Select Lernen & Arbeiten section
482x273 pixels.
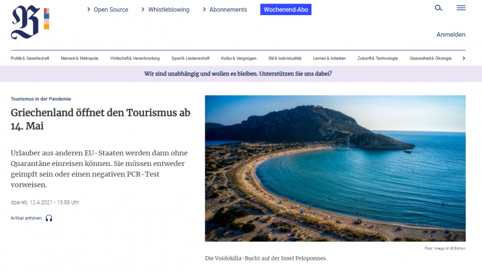(329, 58)
